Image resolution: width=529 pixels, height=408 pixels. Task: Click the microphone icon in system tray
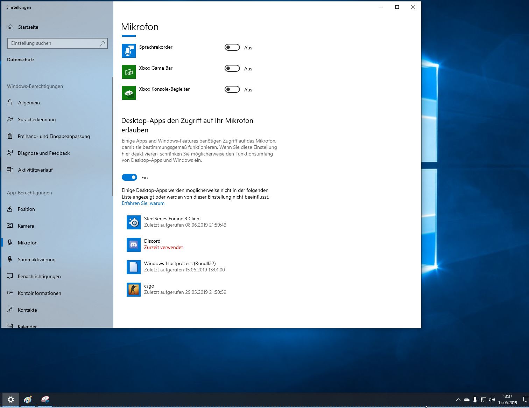click(x=475, y=400)
